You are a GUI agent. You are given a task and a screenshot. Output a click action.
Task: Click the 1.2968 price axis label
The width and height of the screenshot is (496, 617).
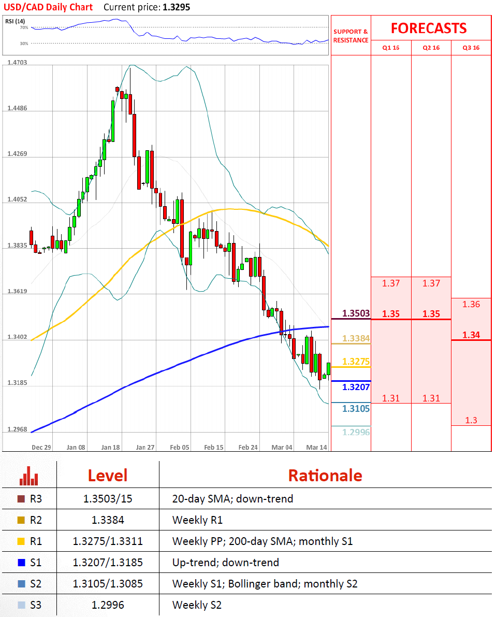[17, 429]
